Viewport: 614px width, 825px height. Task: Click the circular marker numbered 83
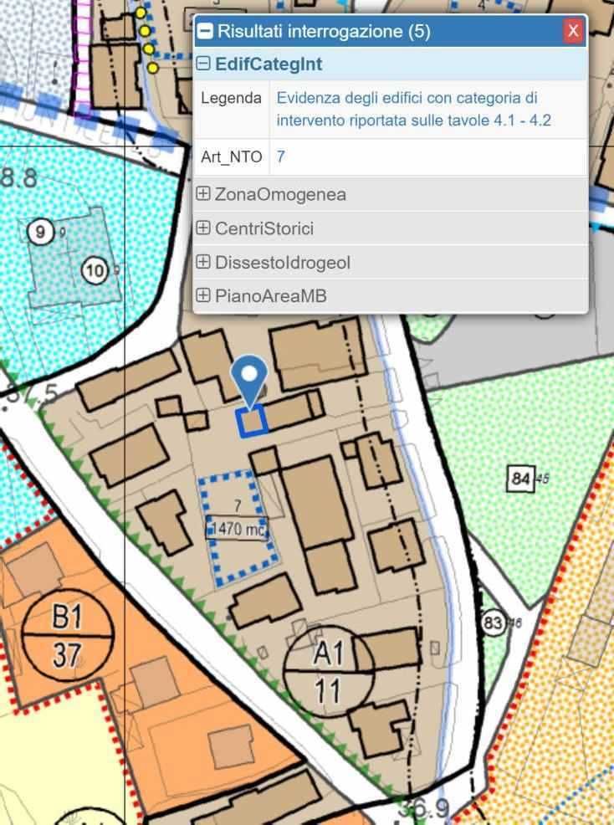pos(493,623)
